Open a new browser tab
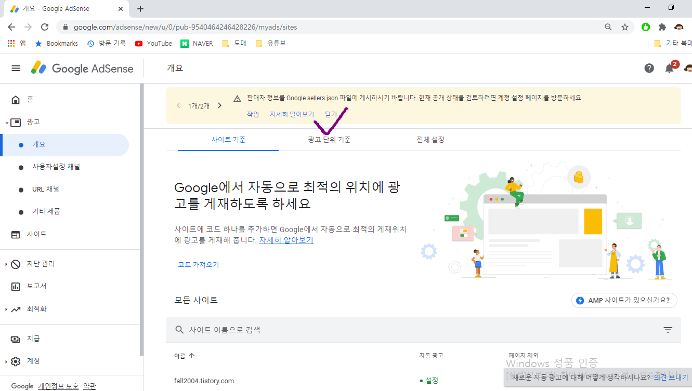The width and height of the screenshot is (692, 391). pyautogui.click(x=140, y=9)
